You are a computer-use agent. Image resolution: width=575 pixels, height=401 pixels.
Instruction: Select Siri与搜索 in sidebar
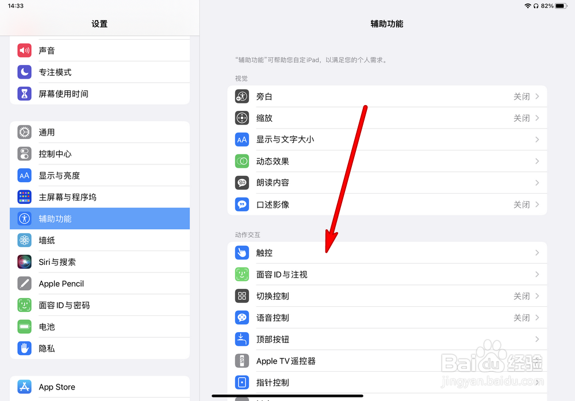(99, 262)
